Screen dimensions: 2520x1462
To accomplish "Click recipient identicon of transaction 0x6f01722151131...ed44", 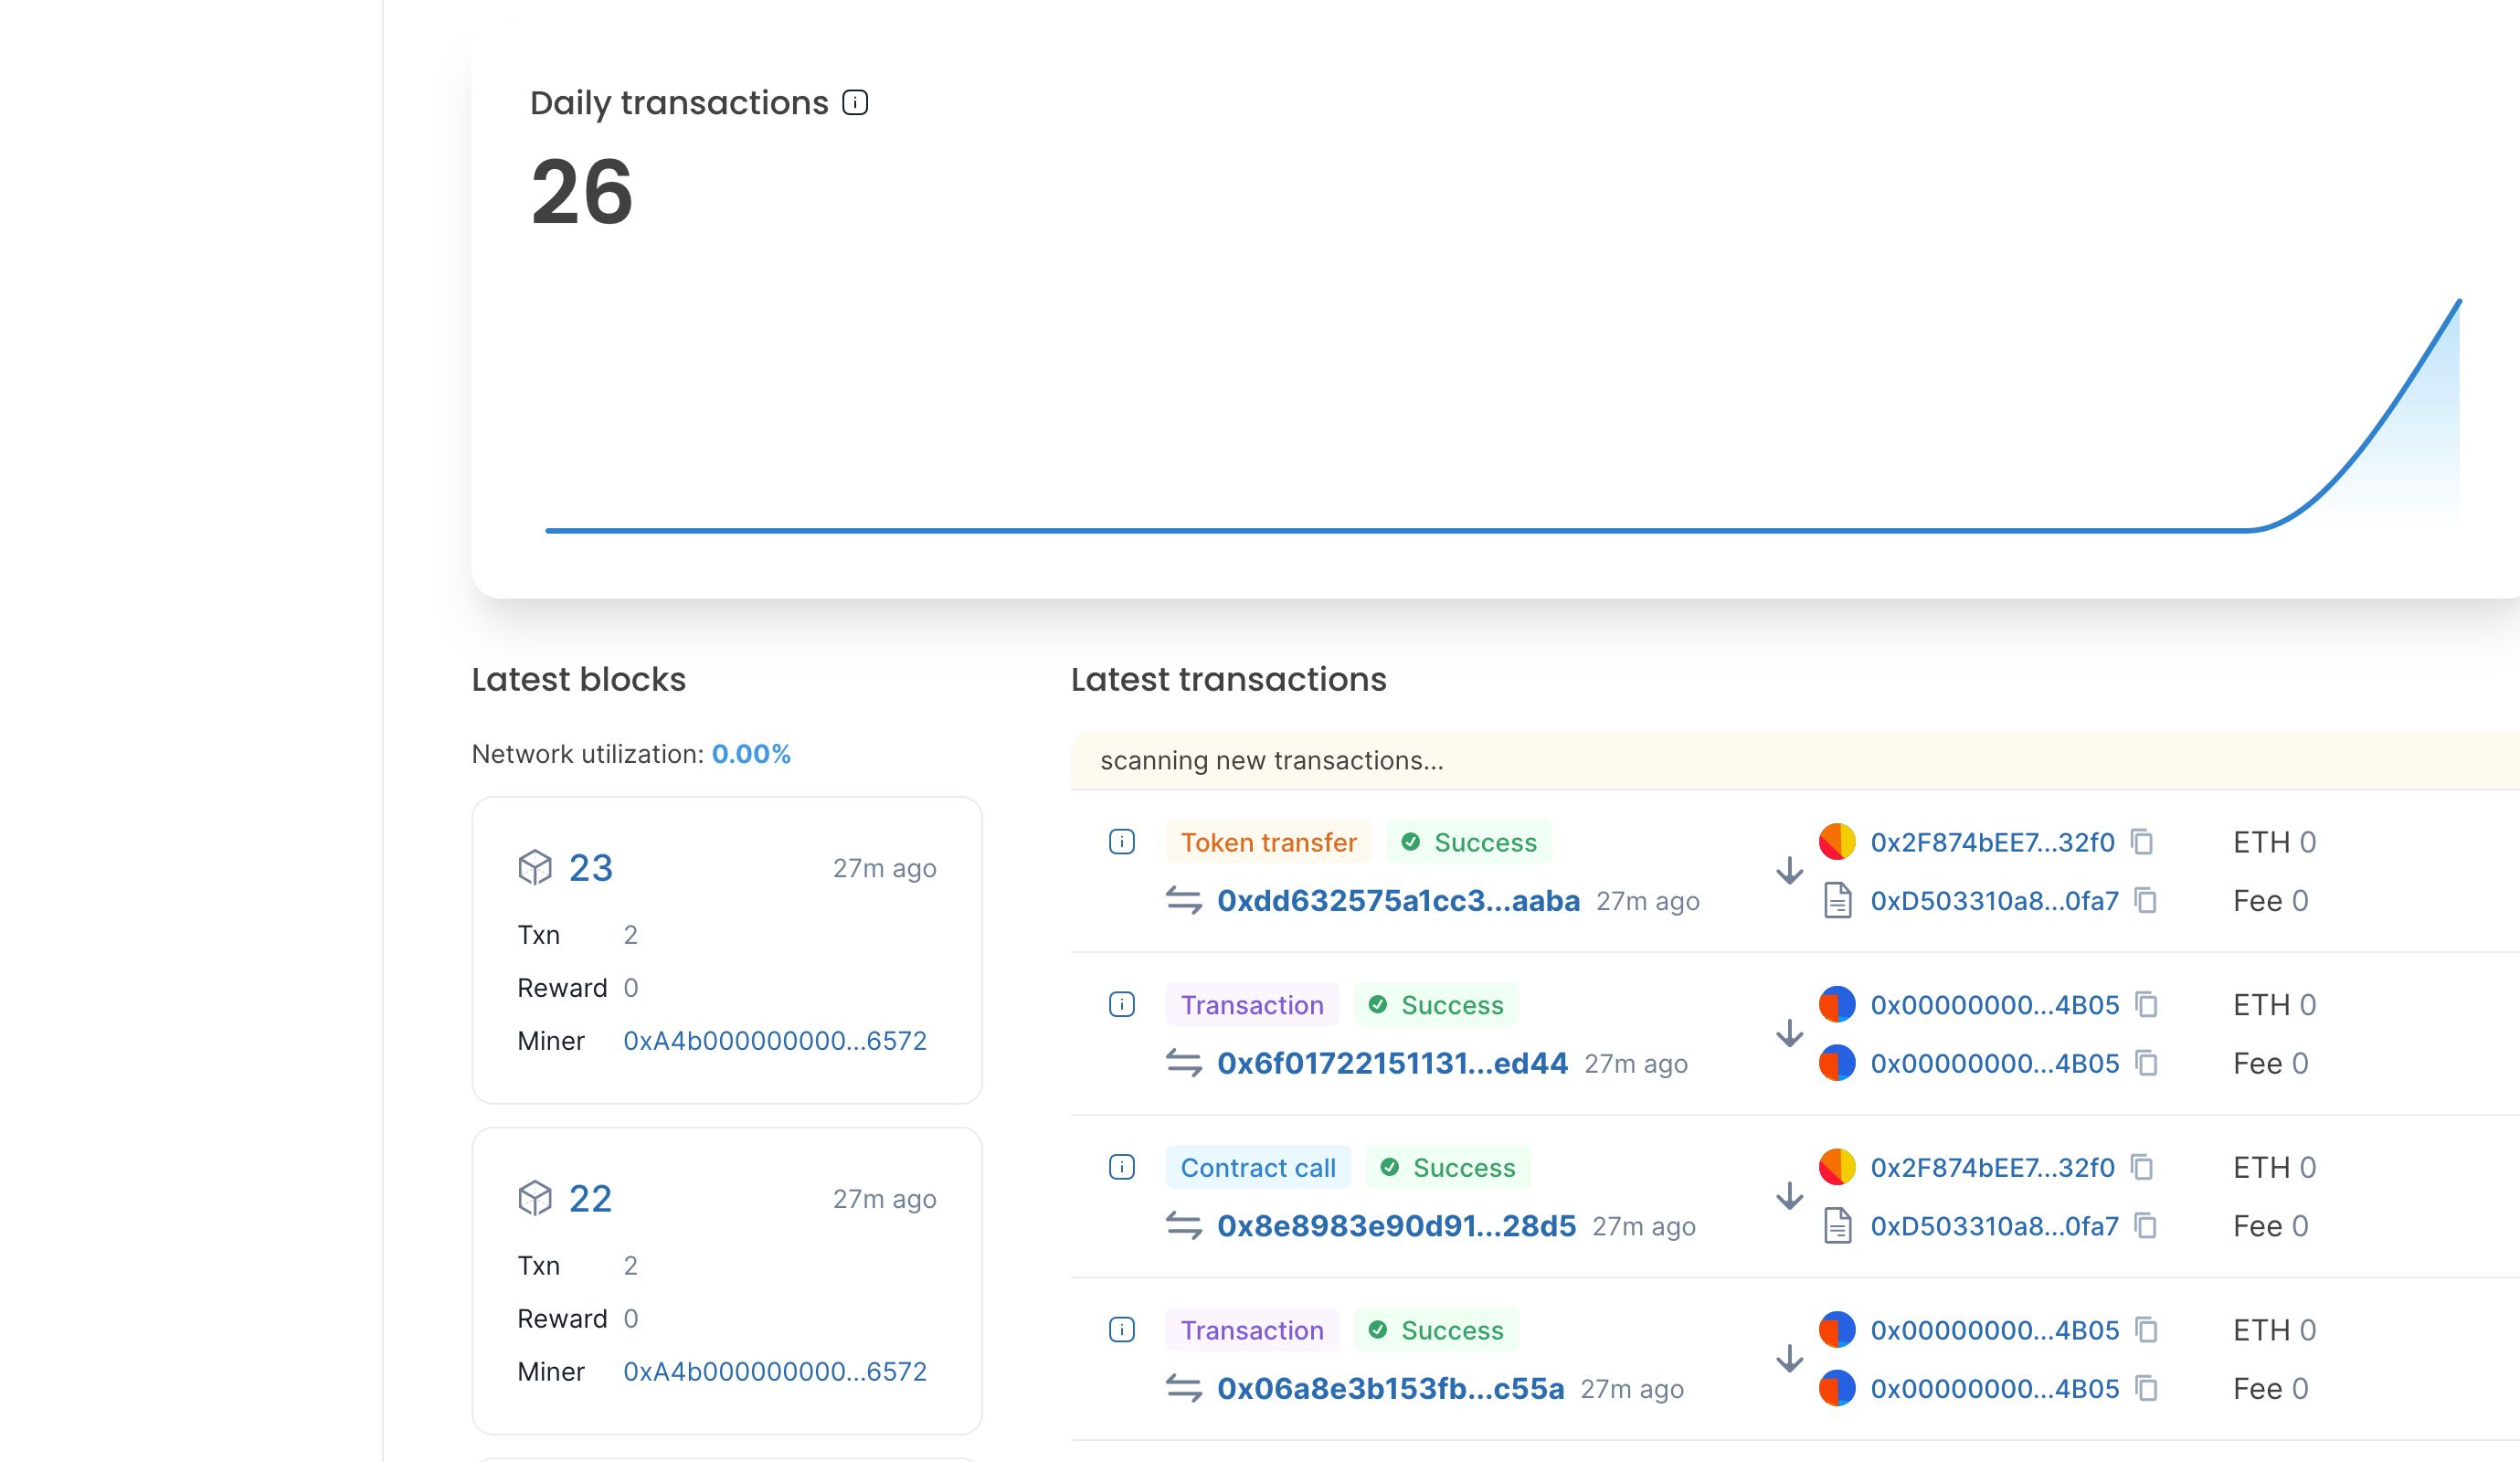I will pos(1837,1063).
